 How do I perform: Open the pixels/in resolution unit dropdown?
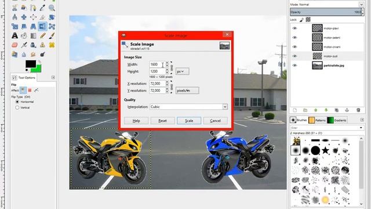tap(187, 91)
